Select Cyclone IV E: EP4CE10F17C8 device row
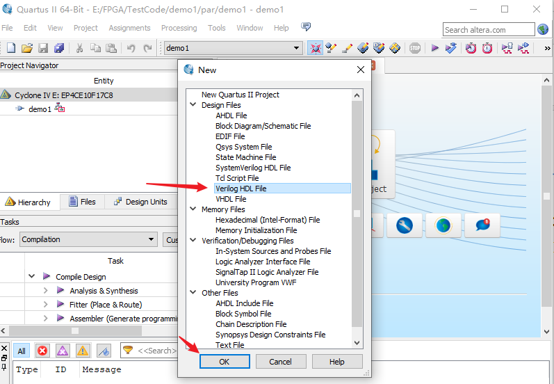554x384 pixels. pyautogui.click(x=88, y=95)
